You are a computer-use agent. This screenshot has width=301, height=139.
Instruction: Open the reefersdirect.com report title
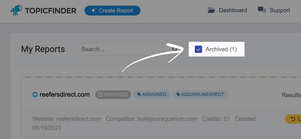64,95
